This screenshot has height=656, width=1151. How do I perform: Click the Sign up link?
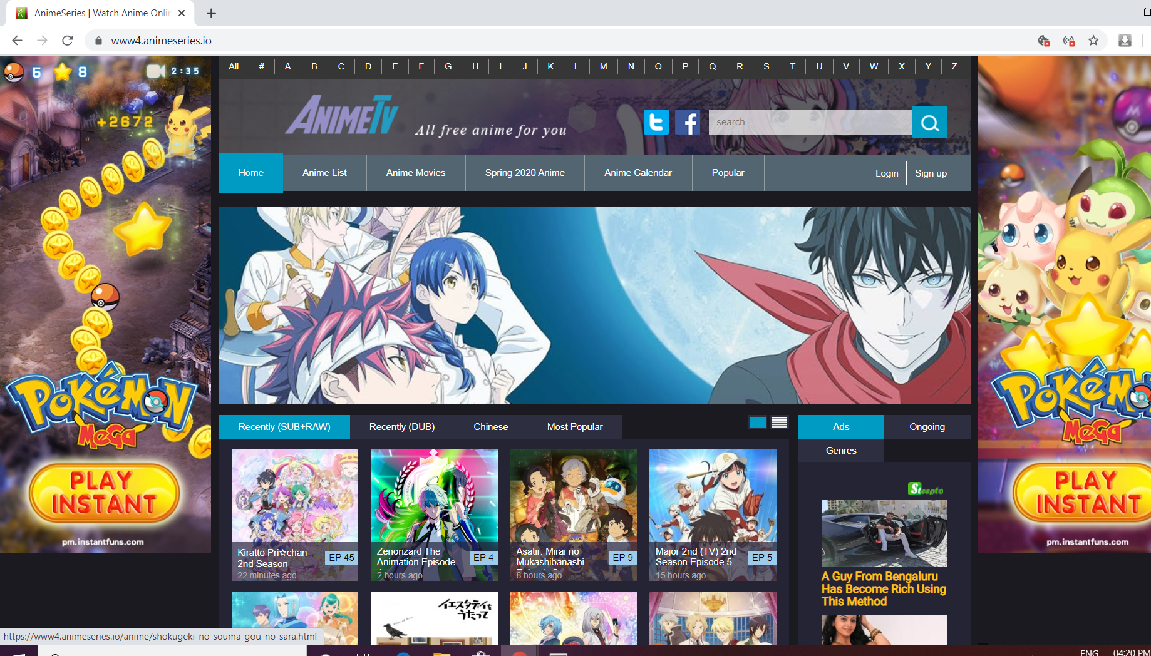931,173
